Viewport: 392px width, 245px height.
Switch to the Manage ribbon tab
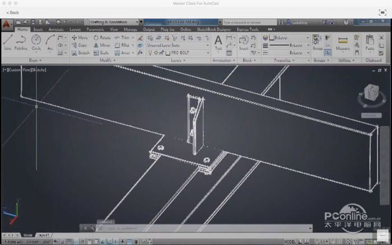coord(130,29)
